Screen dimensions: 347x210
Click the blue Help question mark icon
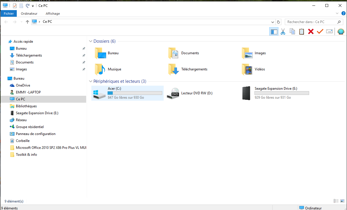pyautogui.click(x=343, y=14)
